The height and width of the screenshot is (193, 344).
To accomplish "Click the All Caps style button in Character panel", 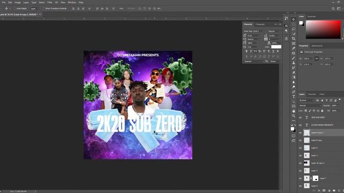I will tap(255, 51).
